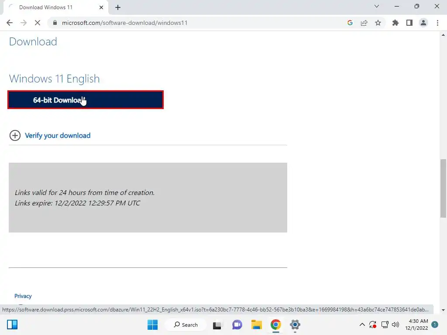Open the Chrome profile avatar menu

pyautogui.click(x=423, y=23)
